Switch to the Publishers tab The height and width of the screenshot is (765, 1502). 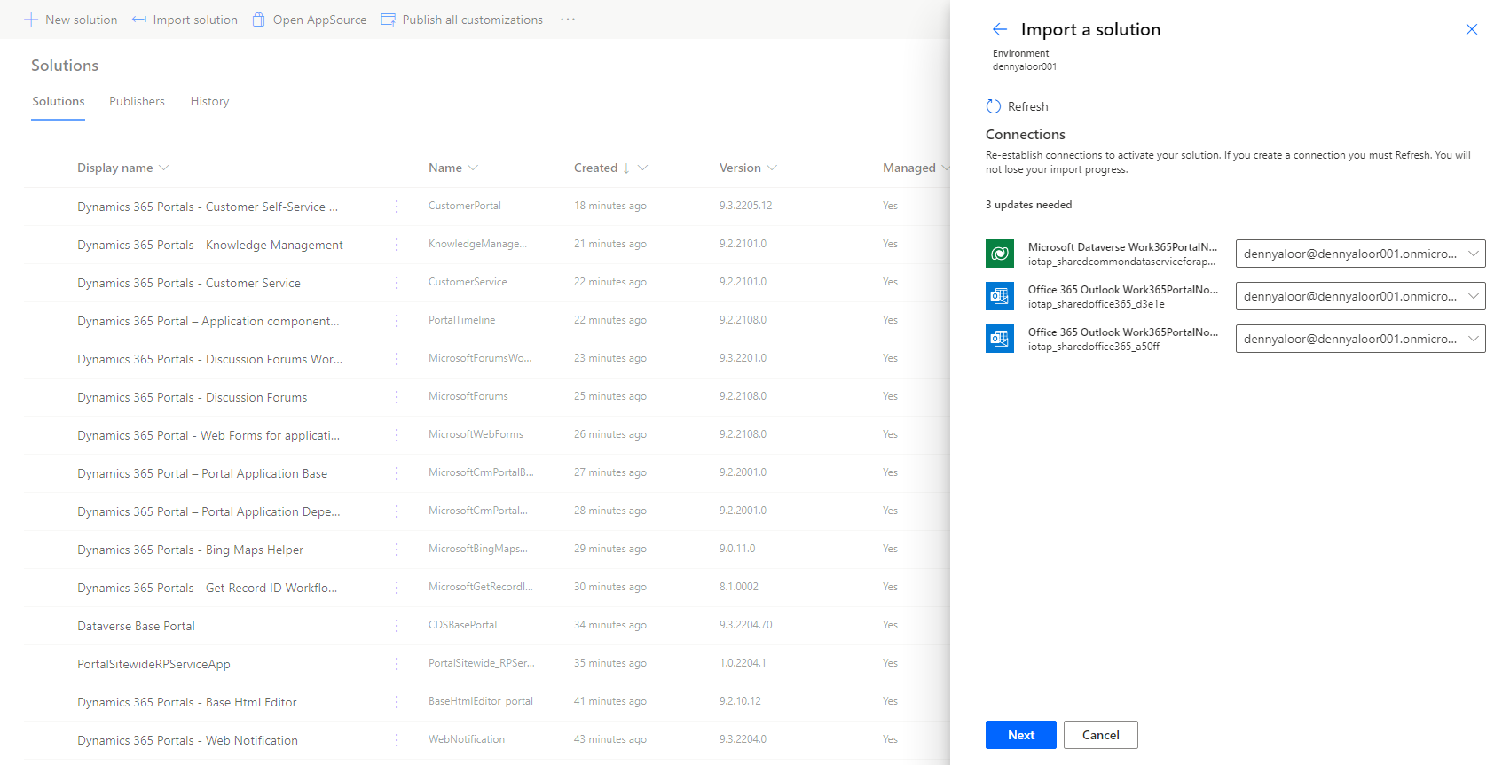tap(137, 101)
